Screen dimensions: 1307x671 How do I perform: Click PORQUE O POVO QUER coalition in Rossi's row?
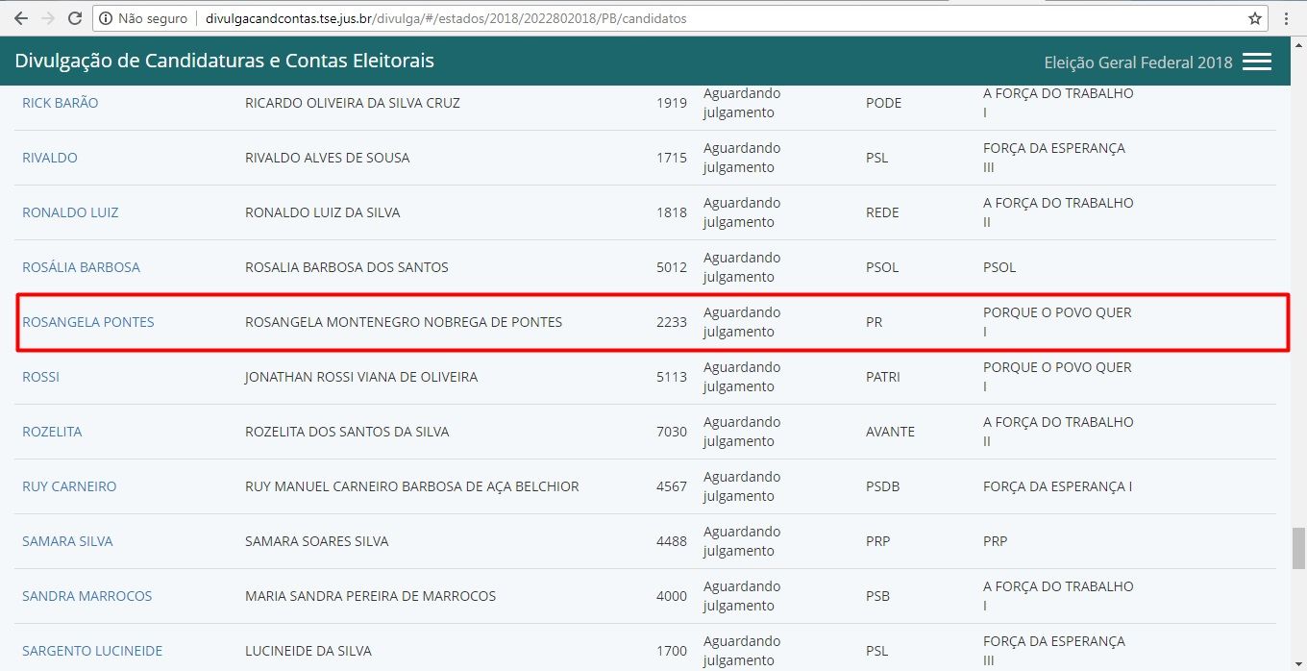point(1057,377)
